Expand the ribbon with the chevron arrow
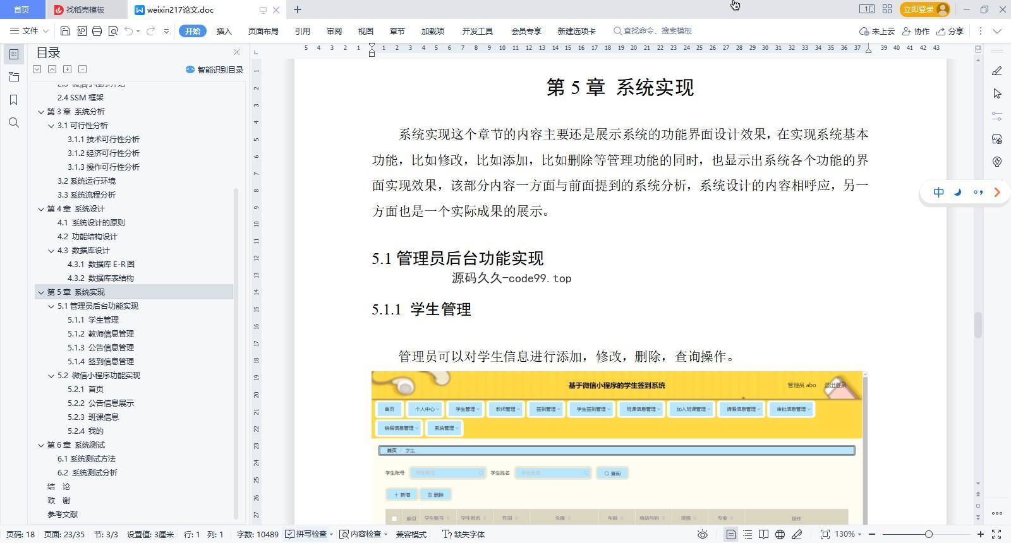The width and height of the screenshot is (1011, 543). [997, 31]
